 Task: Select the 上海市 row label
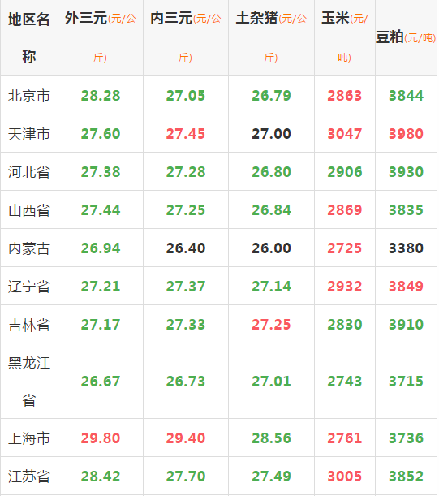[29, 438]
